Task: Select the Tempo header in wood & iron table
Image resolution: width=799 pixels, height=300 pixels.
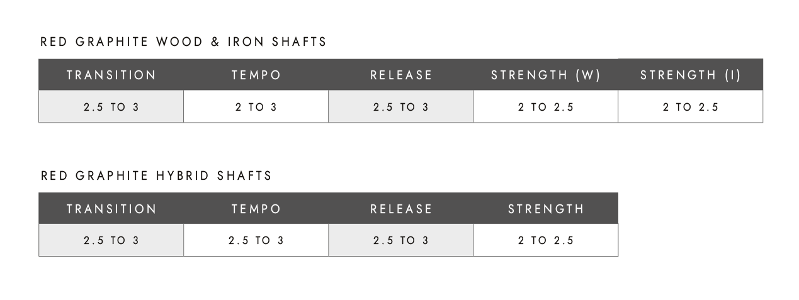Action: (256, 75)
